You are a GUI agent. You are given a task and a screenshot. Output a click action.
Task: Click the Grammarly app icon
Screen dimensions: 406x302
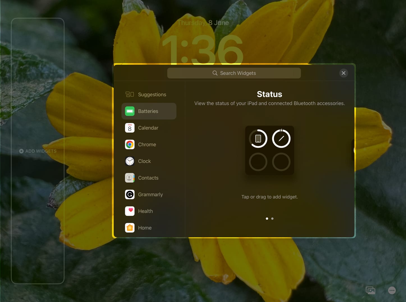tap(130, 194)
